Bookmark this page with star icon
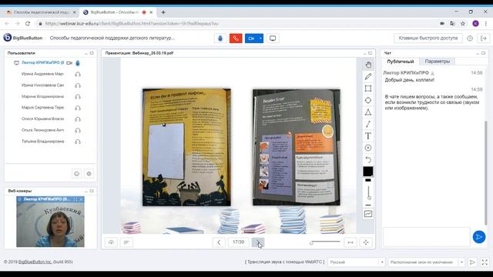This screenshot has height=277, width=493. click(463, 24)
